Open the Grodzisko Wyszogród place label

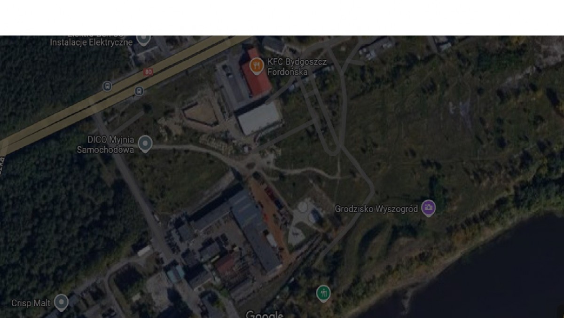coord(376,209)
